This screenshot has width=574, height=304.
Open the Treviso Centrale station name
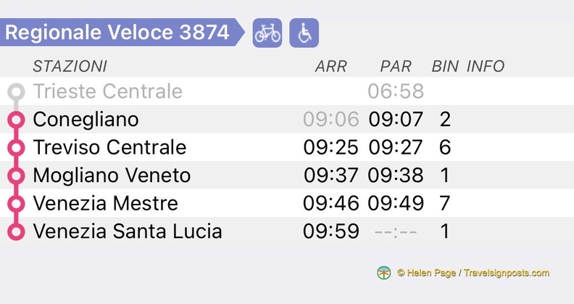tap(109, 148)
